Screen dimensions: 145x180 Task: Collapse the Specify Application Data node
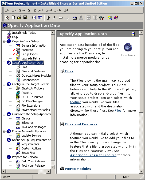4,63
